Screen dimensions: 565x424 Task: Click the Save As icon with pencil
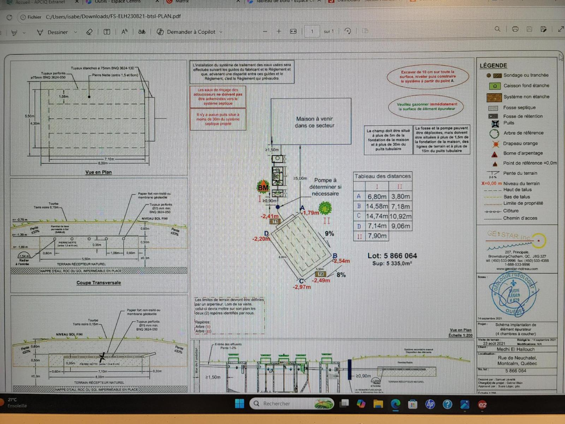coord(543,29)
